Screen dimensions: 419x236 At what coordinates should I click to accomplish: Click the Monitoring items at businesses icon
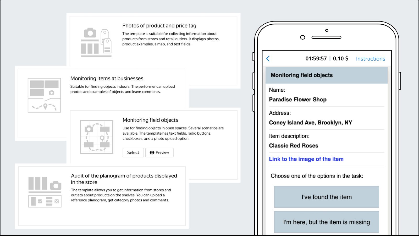click(x=44, y=95)
